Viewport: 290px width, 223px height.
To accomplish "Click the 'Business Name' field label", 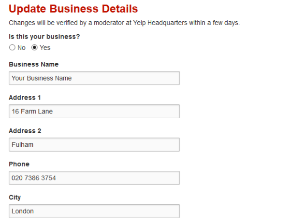I will [x=34, y=64].
